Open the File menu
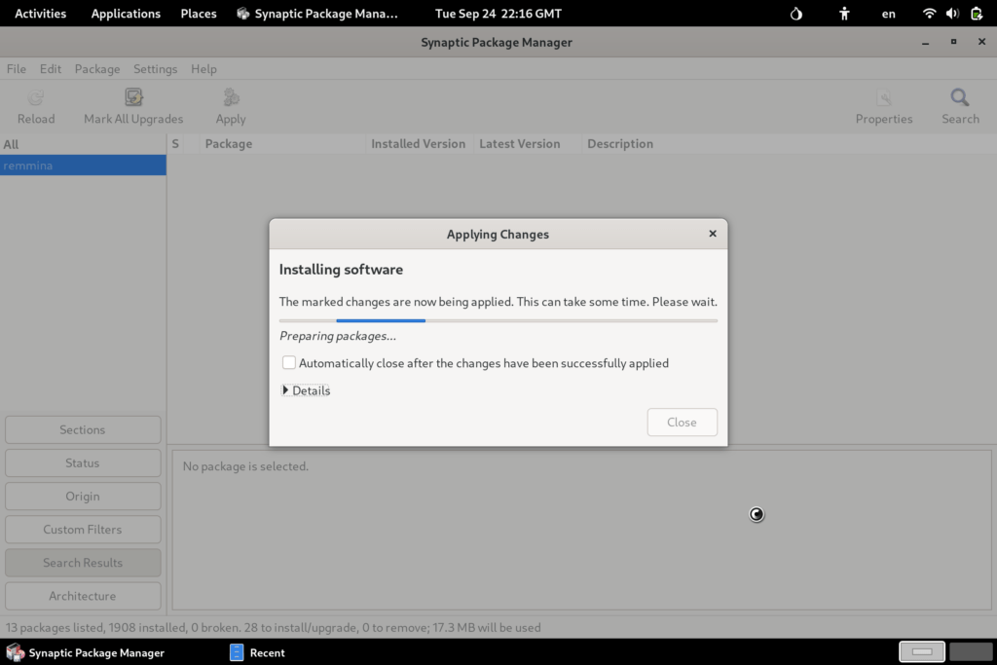The height and width of the screenshot is (665, 997). click(x=17, y=69)
